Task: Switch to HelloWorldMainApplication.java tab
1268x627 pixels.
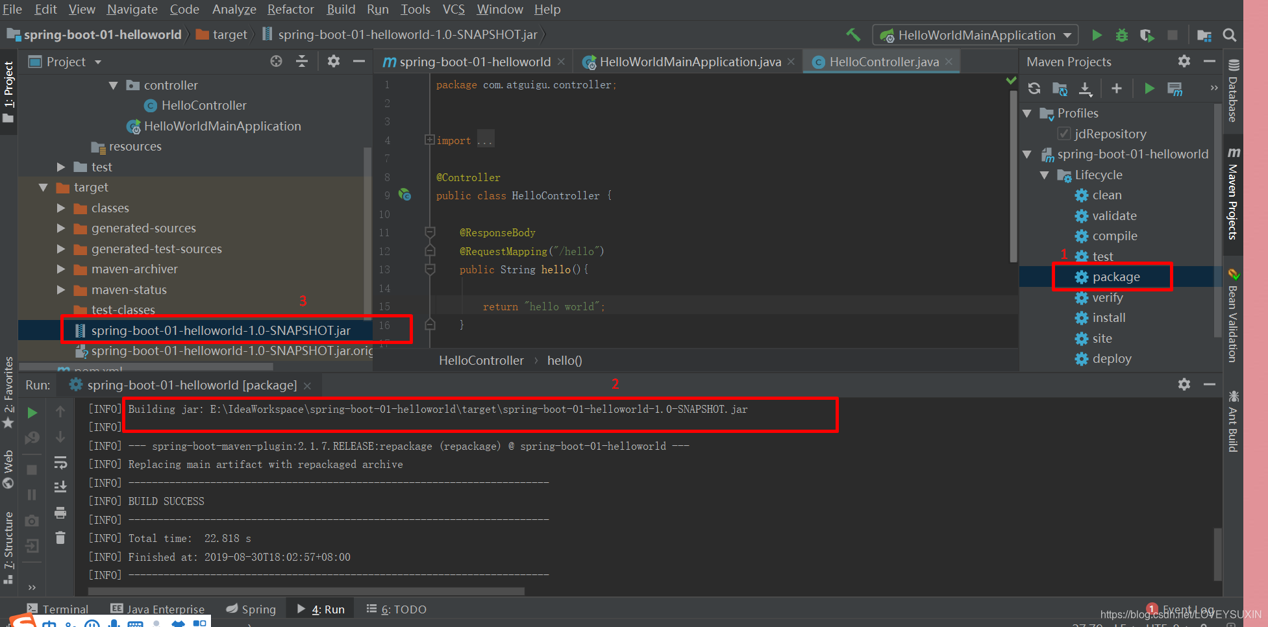Action: click(x=690, y=62)
